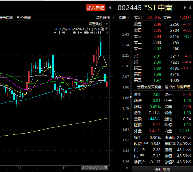This screenshot has width=193, height=172.
Task: Select the 买一 bid price 2.01
Action: click(157, 56)
